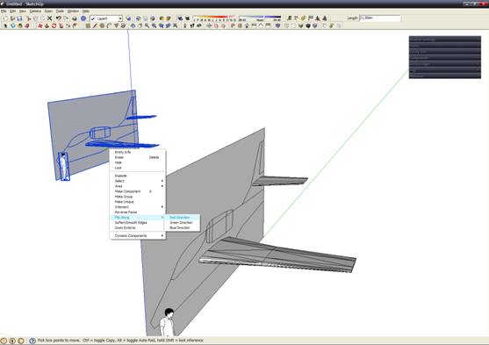Screen dimensions: 489x345
Task: Flip along Blue Direction
Action: point(183,228)
